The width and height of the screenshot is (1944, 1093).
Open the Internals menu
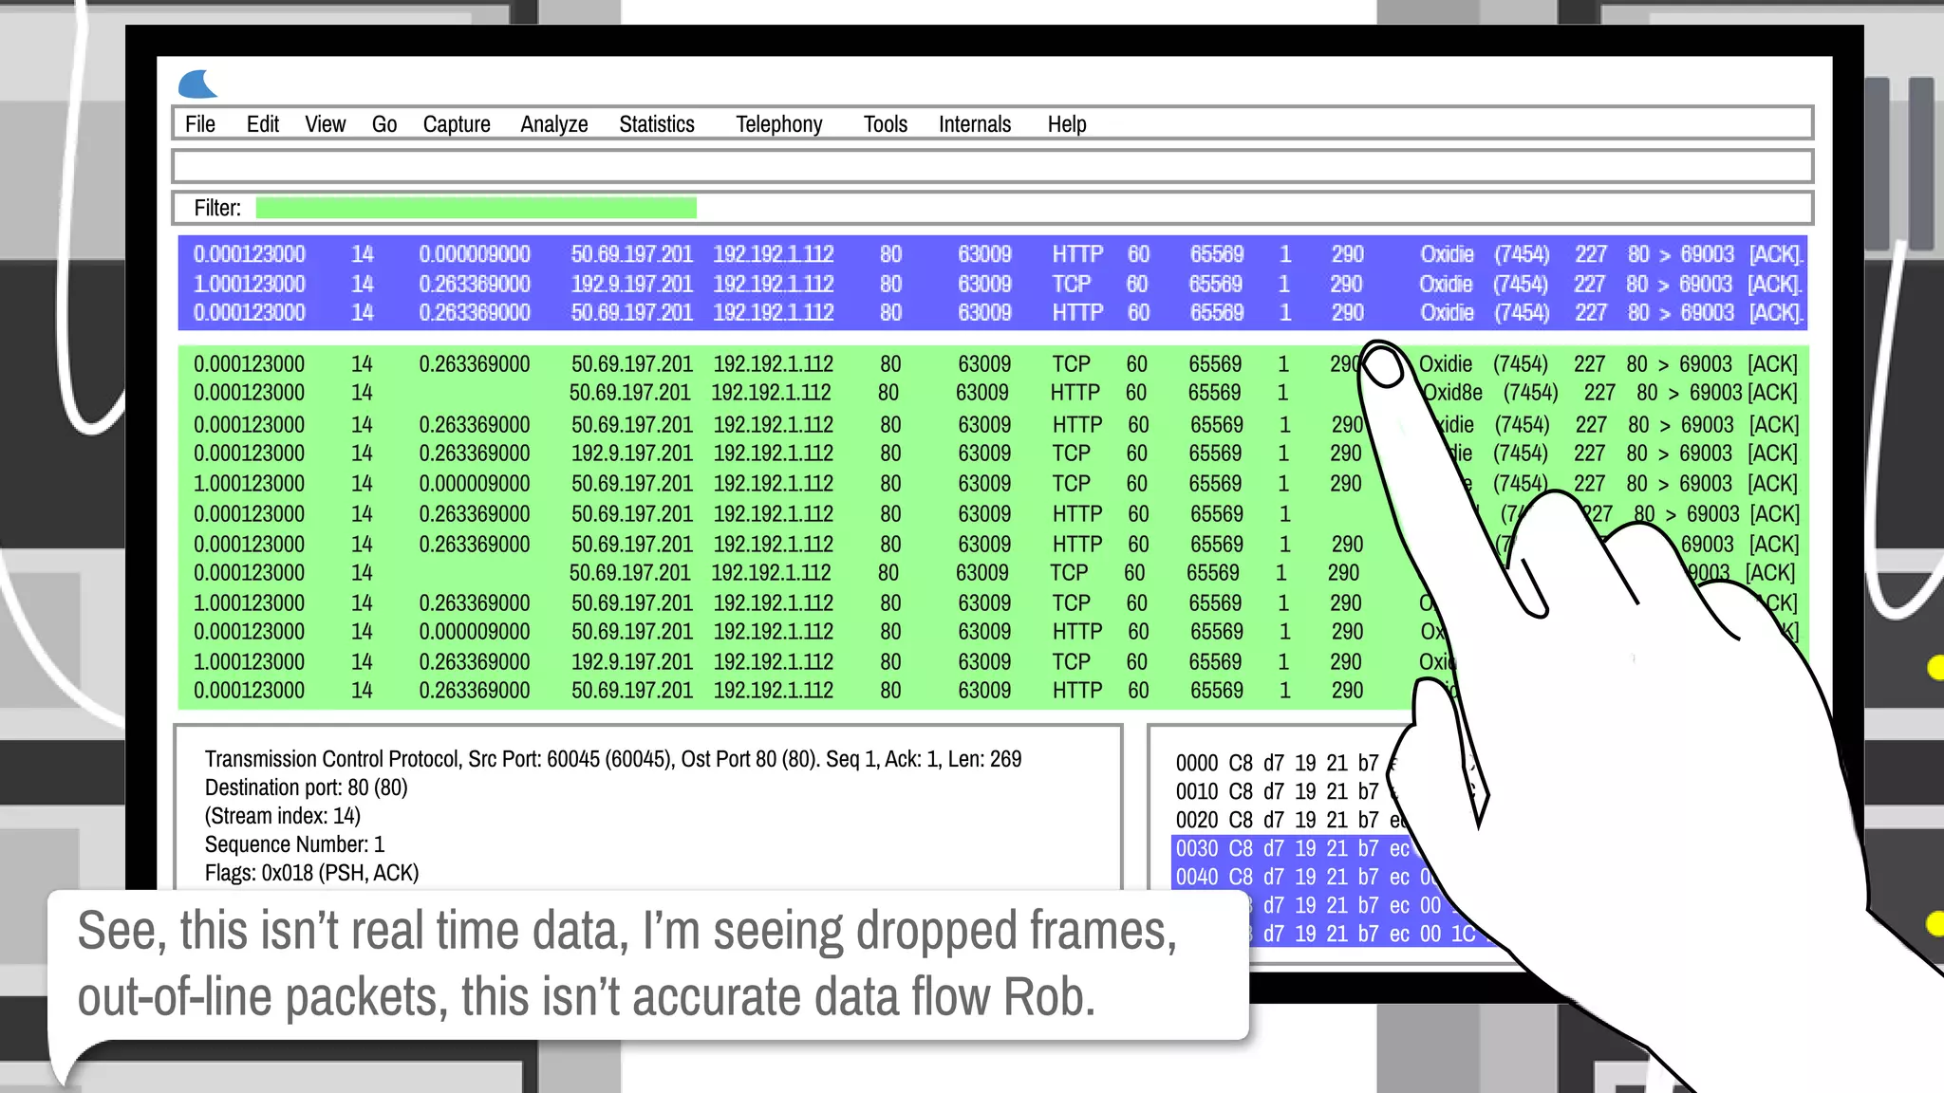coord(975,124)
